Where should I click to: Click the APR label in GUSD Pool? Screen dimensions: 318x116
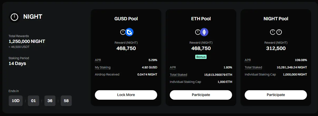pyautogui.click(x=98, y=60)
